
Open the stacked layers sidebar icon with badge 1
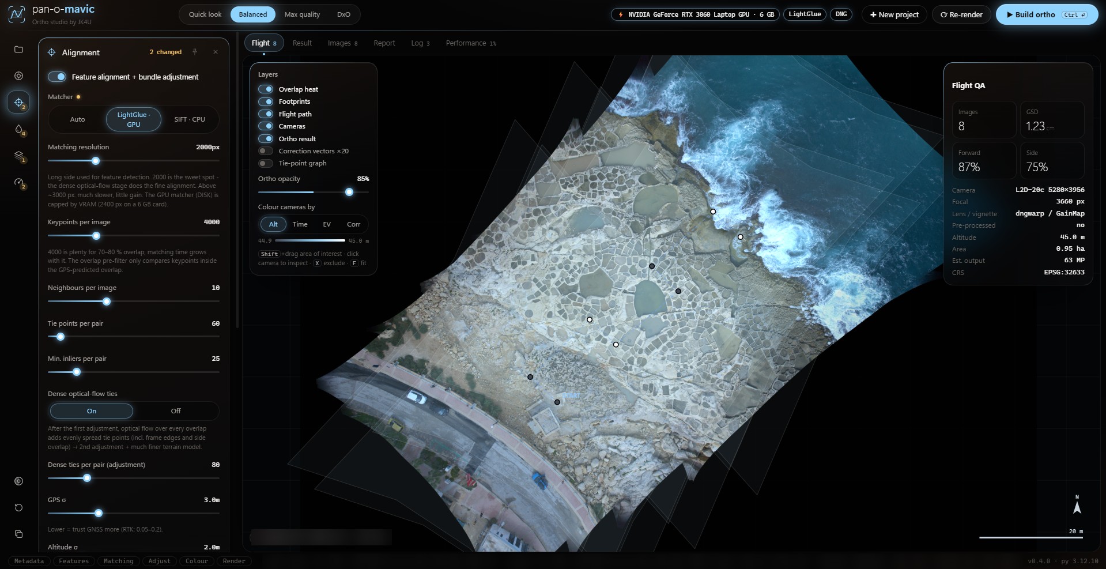point(18,156)
